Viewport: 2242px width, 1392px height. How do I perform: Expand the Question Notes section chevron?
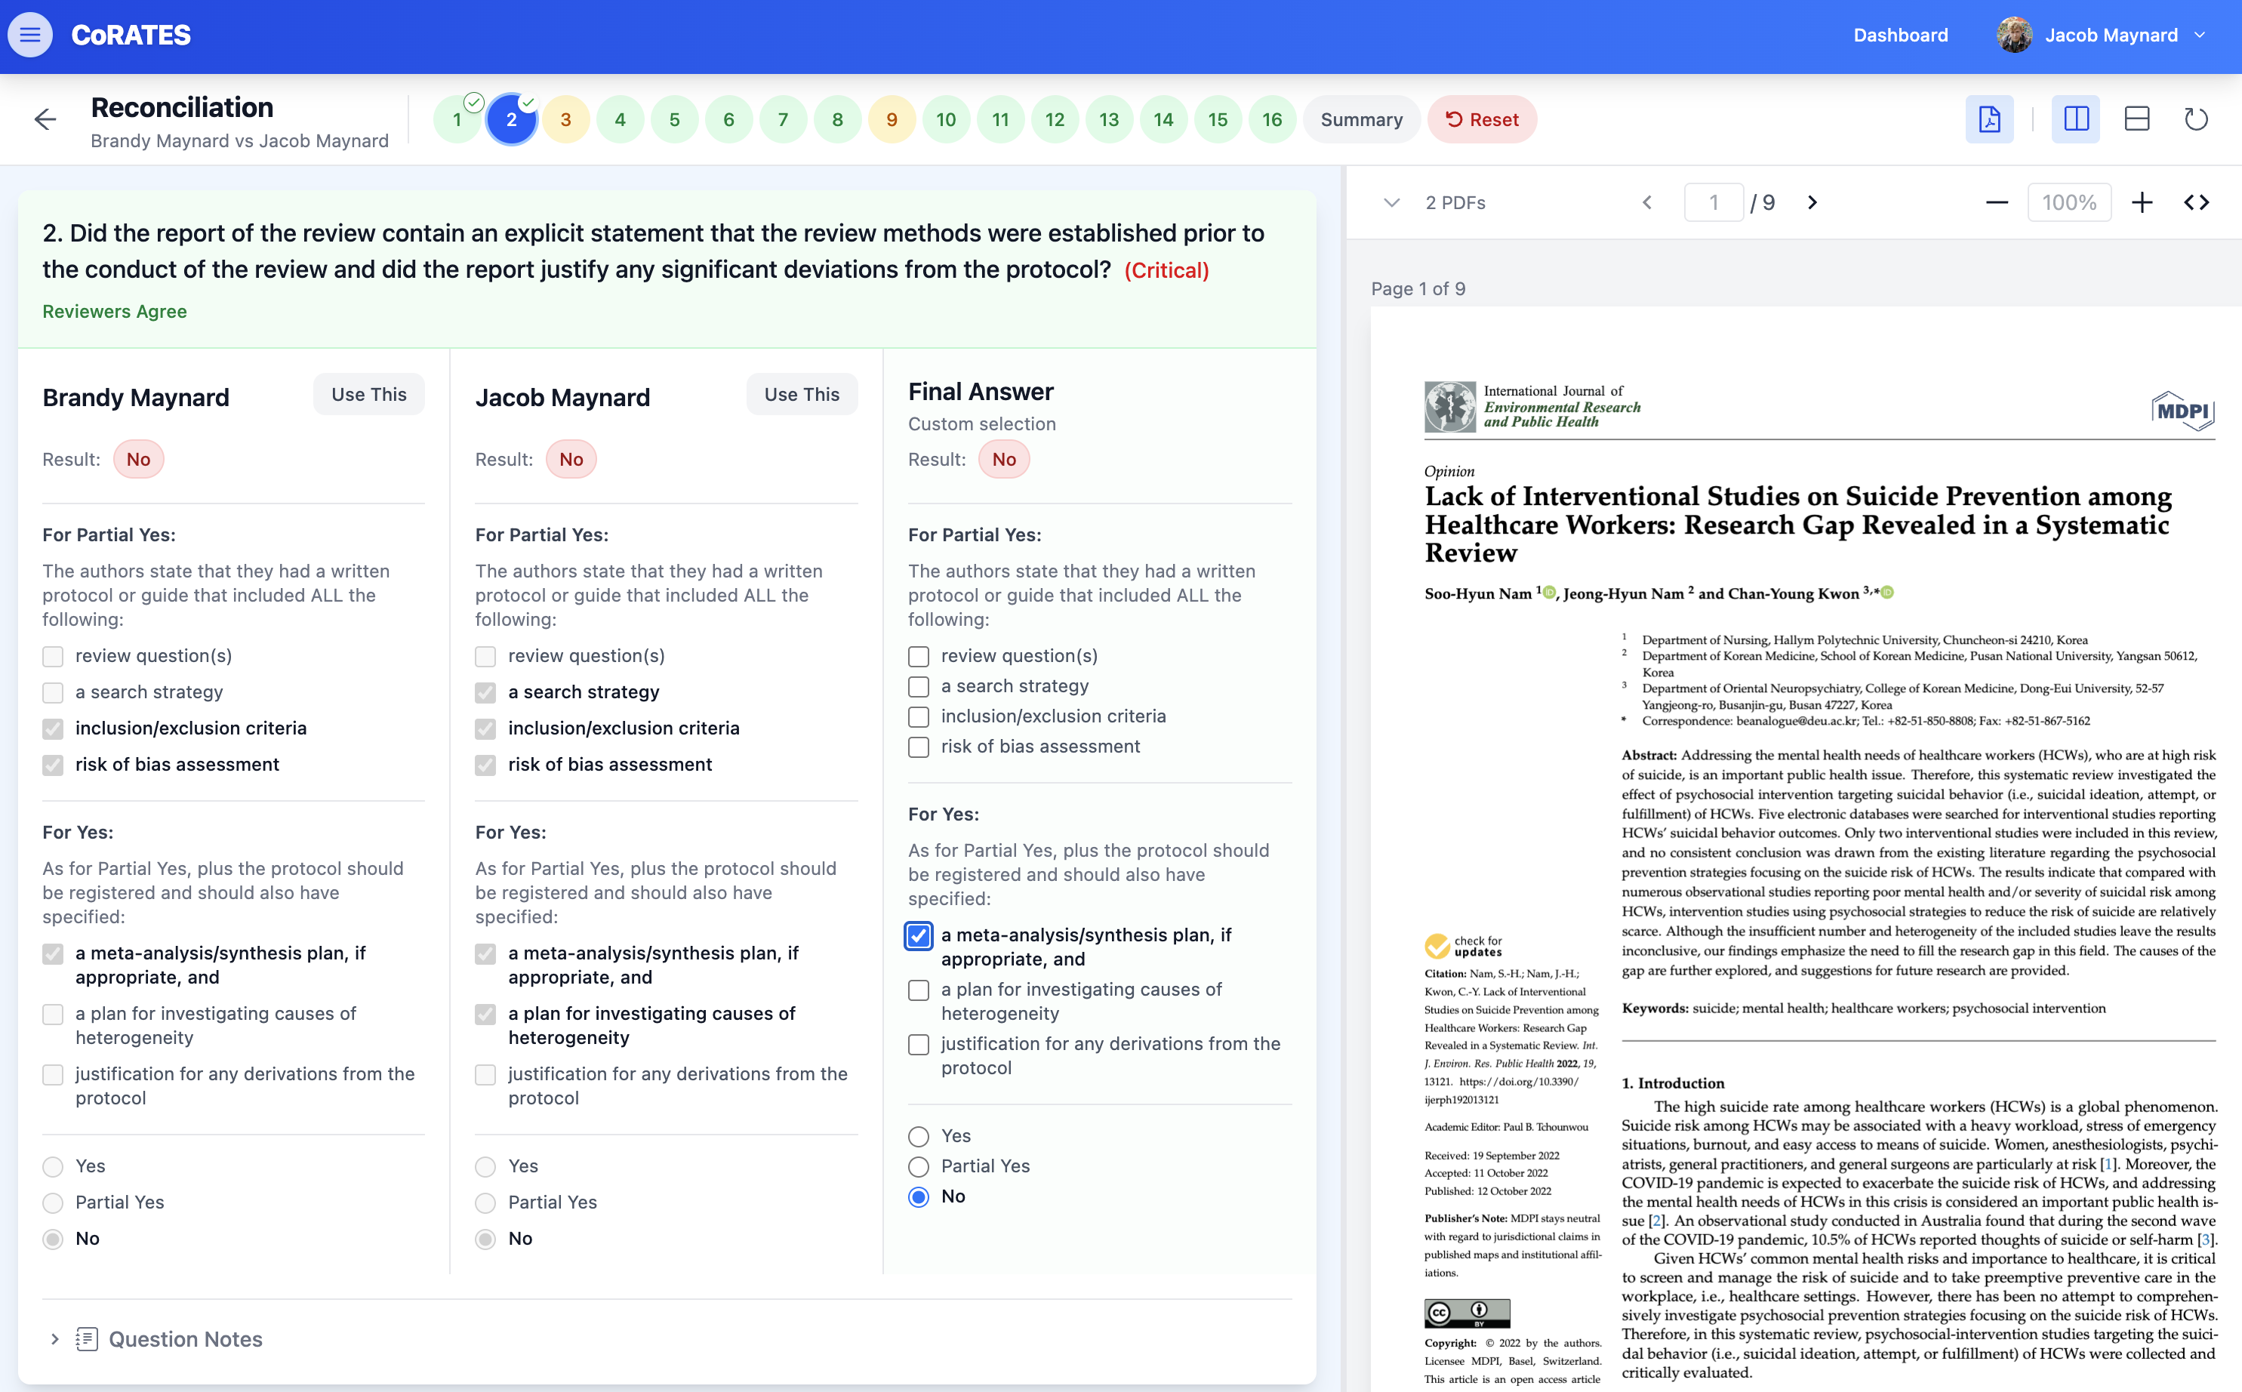[x=54, y=1338]
